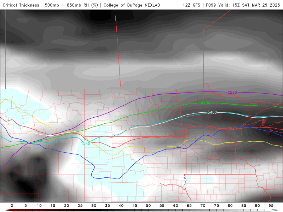Image resolution: width=283 pixels, height=212 pixels.
Task: Click the red 2840 contour label
Action: click(232, 129)
